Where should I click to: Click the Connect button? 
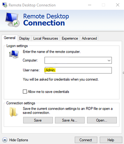point(86,140)
